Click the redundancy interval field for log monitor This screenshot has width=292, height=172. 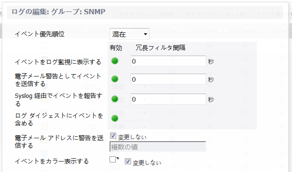pos(168,61)
